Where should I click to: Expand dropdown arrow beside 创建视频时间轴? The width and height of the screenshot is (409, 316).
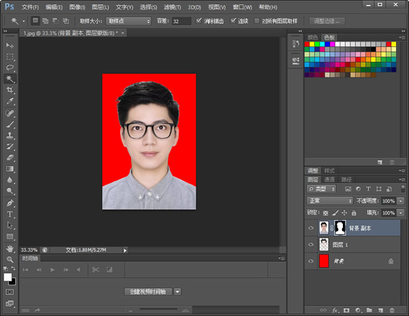pyautogui.click(x=178, y=291)
